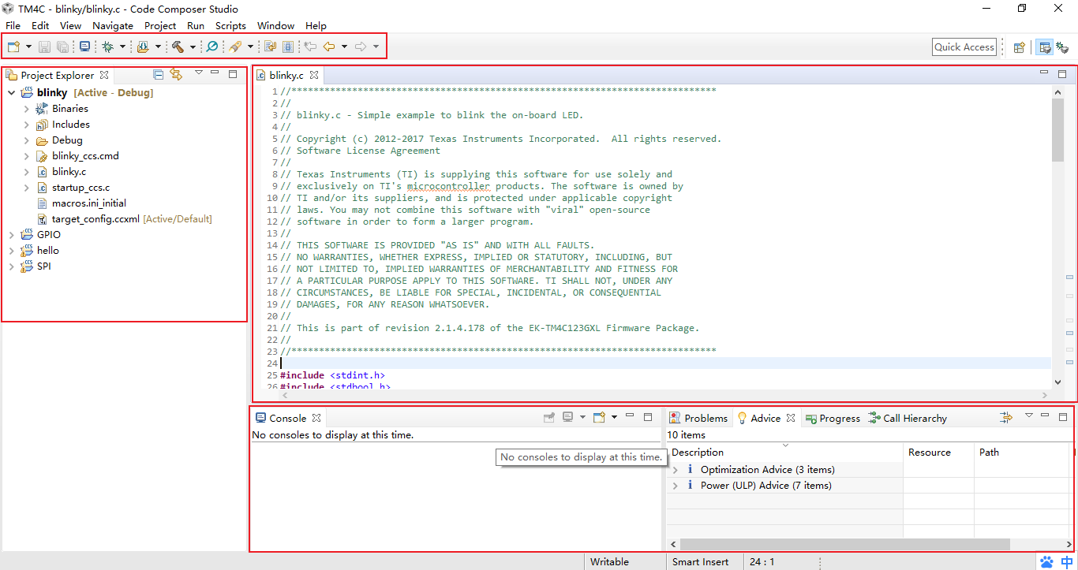Navigate Forward with the gray arrow
Image resolution: width=1078 pixels, height=570 pixels.
click(361, 47)
